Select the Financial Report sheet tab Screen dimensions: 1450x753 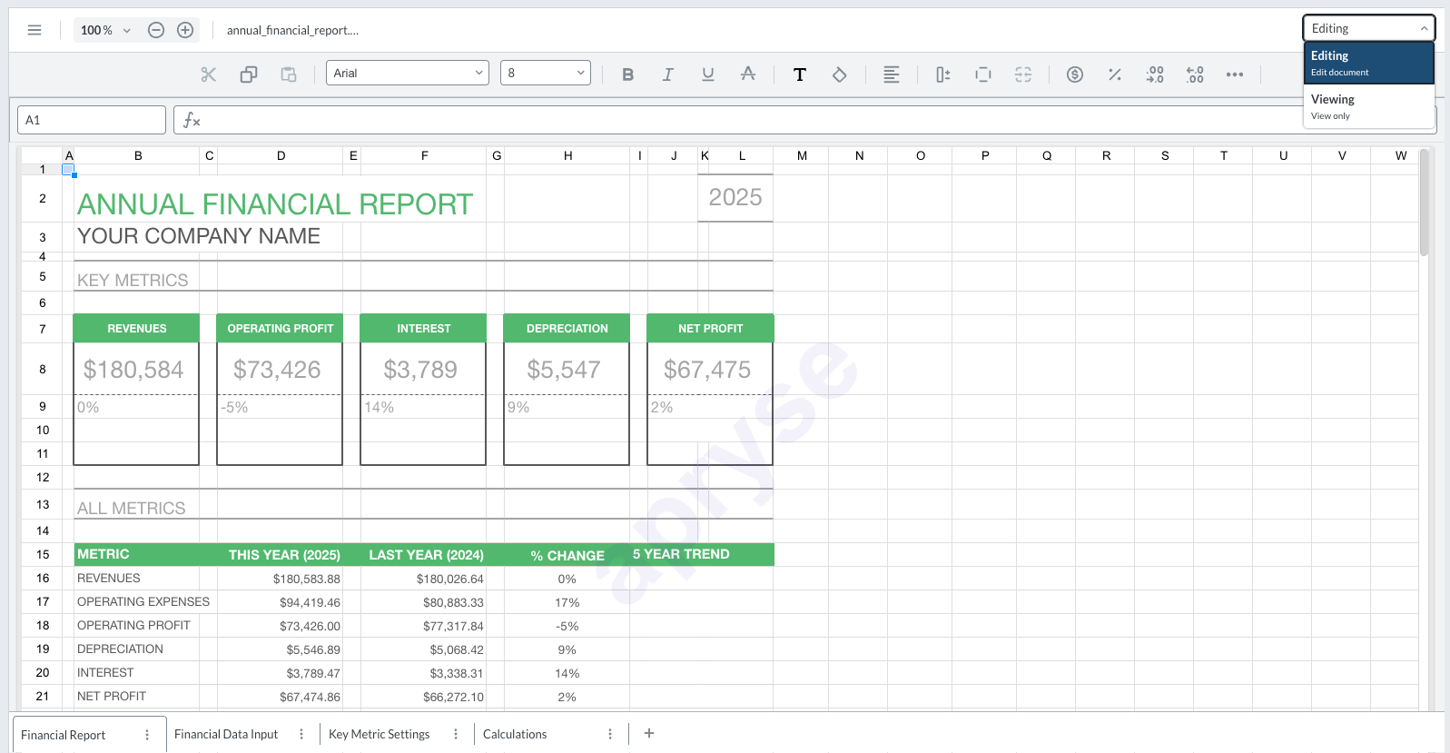[64, 735]
